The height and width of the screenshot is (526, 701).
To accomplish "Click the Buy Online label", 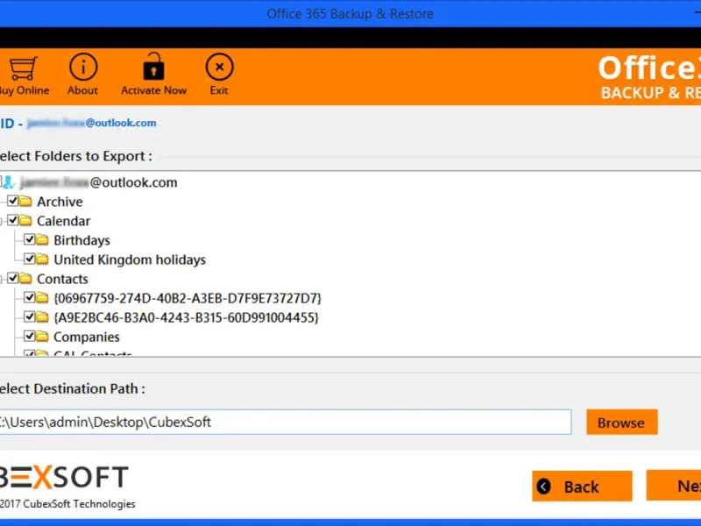I will [x=25, y=90].
